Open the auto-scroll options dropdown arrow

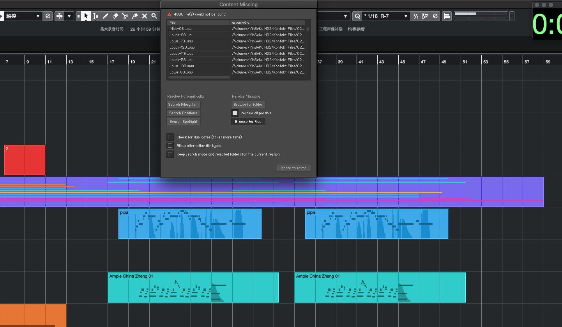coord(69,16)
